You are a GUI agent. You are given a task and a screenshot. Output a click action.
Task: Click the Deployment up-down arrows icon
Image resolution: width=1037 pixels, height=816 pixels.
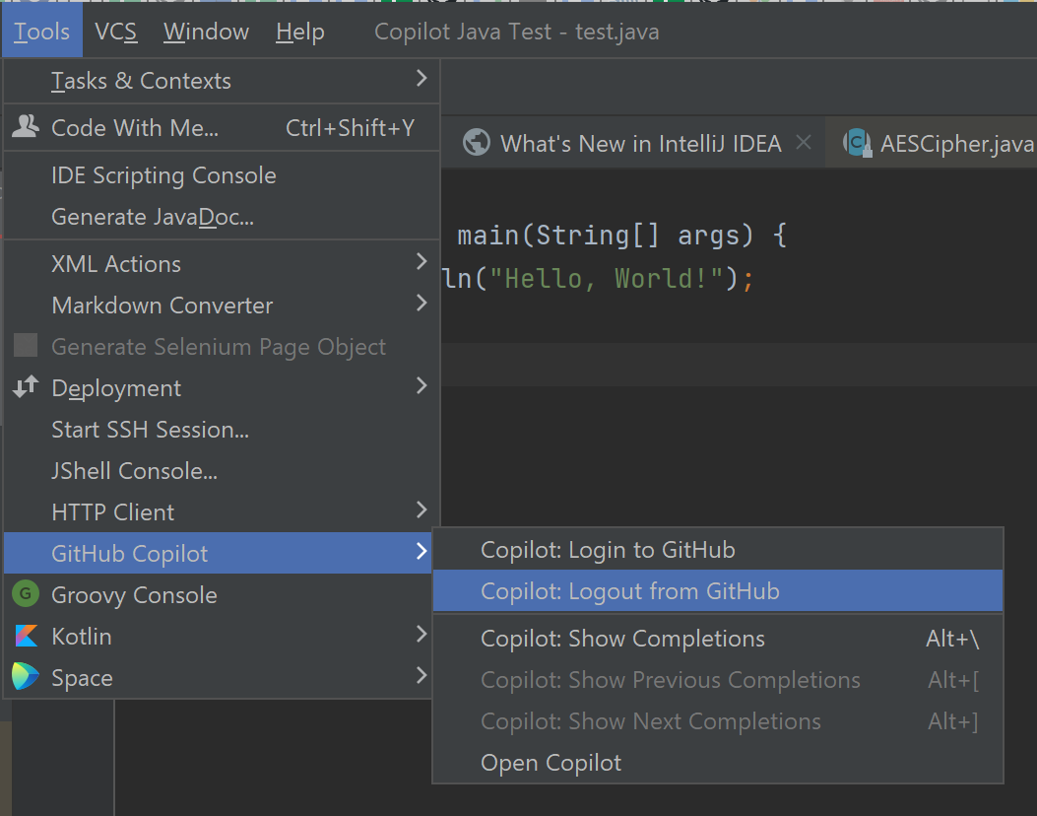pyautogui.click(x=26, y=386)
